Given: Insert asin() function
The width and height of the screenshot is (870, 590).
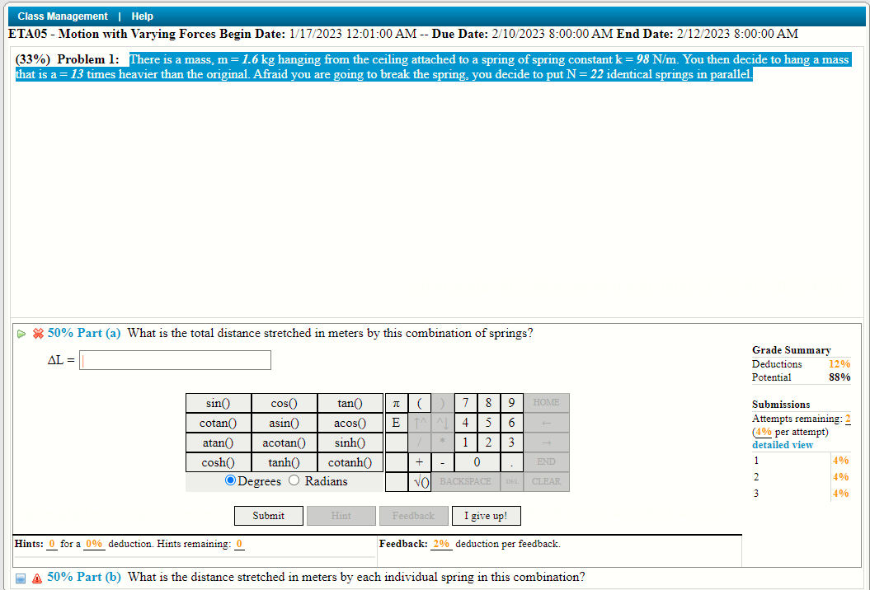Looking at the screenshot, I should click(x=284, y=423).
